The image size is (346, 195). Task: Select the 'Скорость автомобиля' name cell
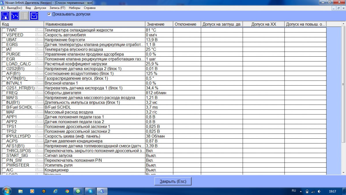[x=95, y=35]
